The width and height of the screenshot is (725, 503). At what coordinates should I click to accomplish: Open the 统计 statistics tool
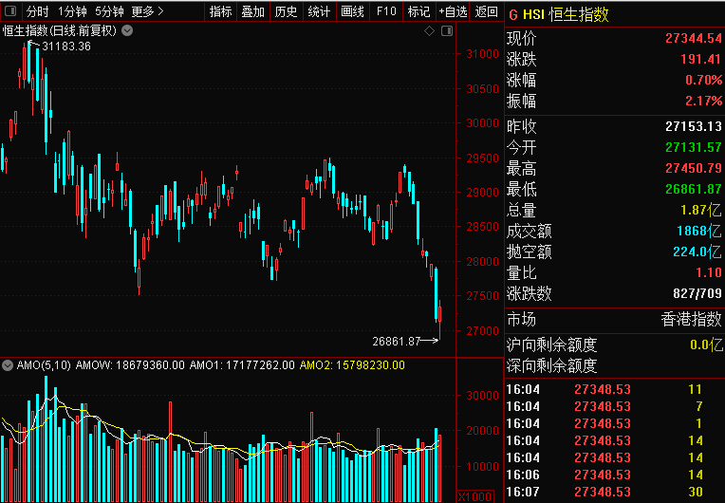tap(319, 11)
